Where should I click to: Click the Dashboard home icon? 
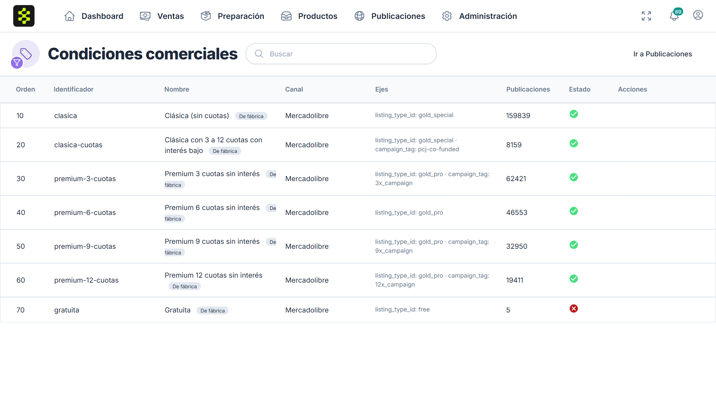[x=70, y=16]
